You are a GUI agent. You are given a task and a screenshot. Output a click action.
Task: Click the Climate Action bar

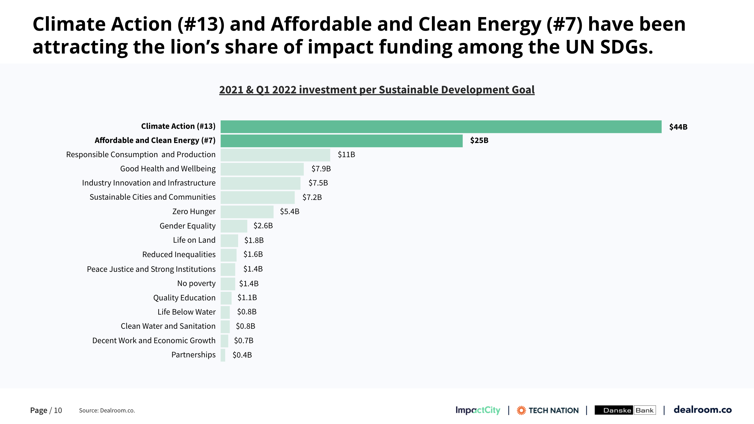point(441,127)
